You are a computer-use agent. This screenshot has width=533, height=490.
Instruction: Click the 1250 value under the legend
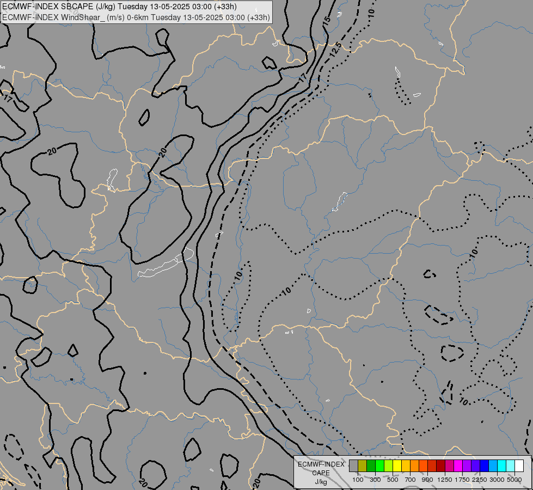445,480
